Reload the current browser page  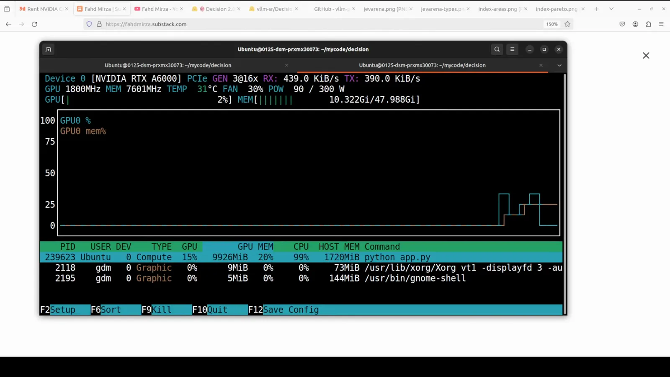pyautogui.click(x=35, y=24)
